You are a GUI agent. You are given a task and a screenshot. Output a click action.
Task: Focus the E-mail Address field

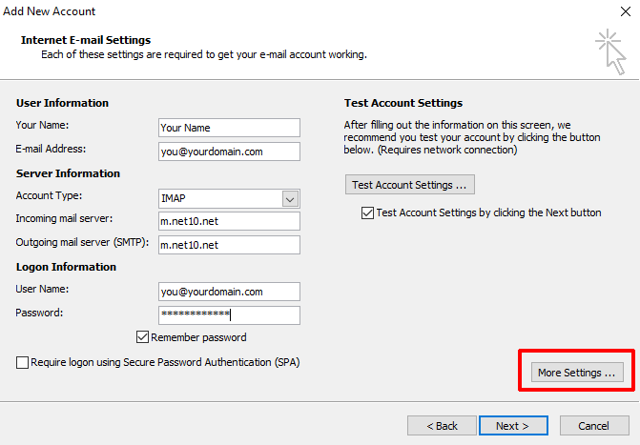pos(229,152)
